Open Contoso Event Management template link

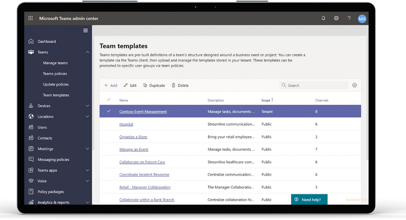tap(143, 111)
